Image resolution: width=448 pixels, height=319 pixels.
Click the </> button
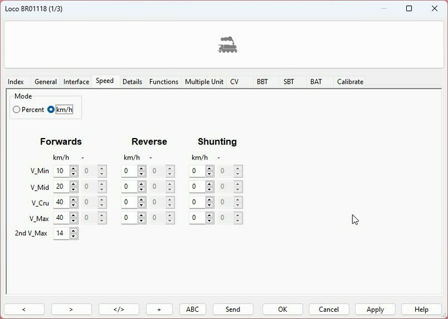point(119,309)
